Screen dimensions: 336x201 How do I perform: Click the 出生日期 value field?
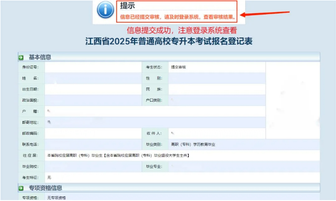click(x=92, y=89)
